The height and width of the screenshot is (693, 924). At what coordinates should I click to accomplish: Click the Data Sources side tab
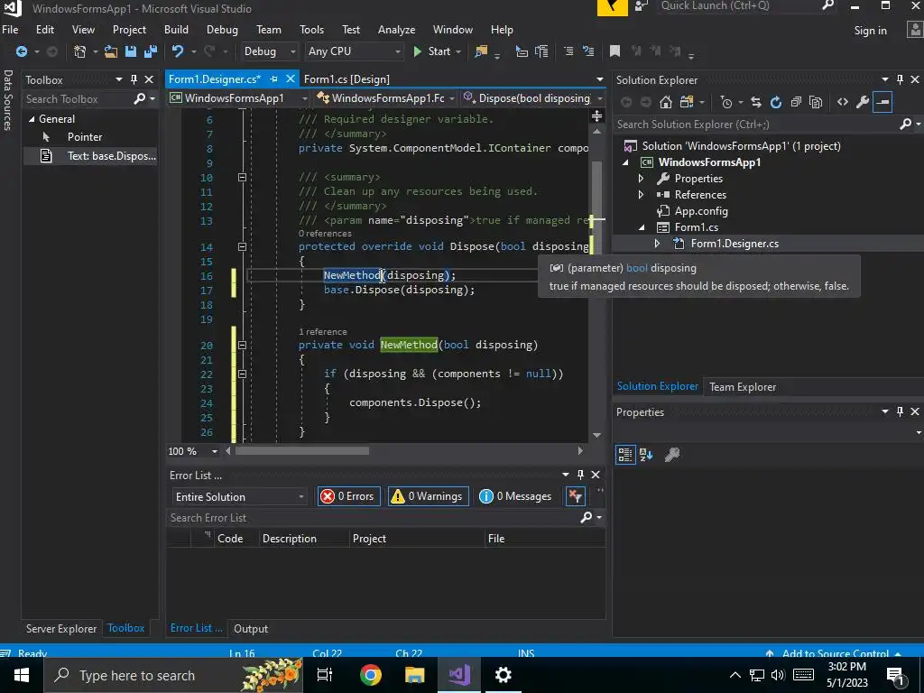click(x=7, y=100)
